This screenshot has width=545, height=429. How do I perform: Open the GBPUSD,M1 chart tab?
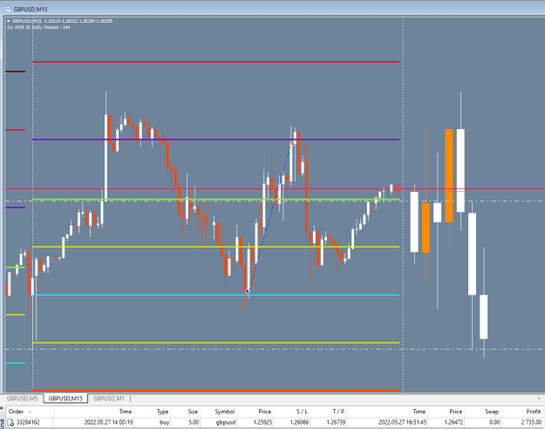(x=108, y=398)
